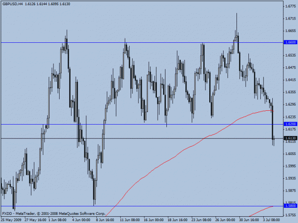The width and height of the screenshot is (298, 223).
Task: Click the 23 Jun 08:00 date label
Action: point(201,220)
